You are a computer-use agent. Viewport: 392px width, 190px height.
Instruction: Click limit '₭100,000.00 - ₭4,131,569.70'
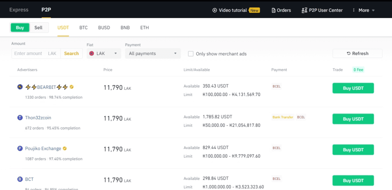coord(232,94)
